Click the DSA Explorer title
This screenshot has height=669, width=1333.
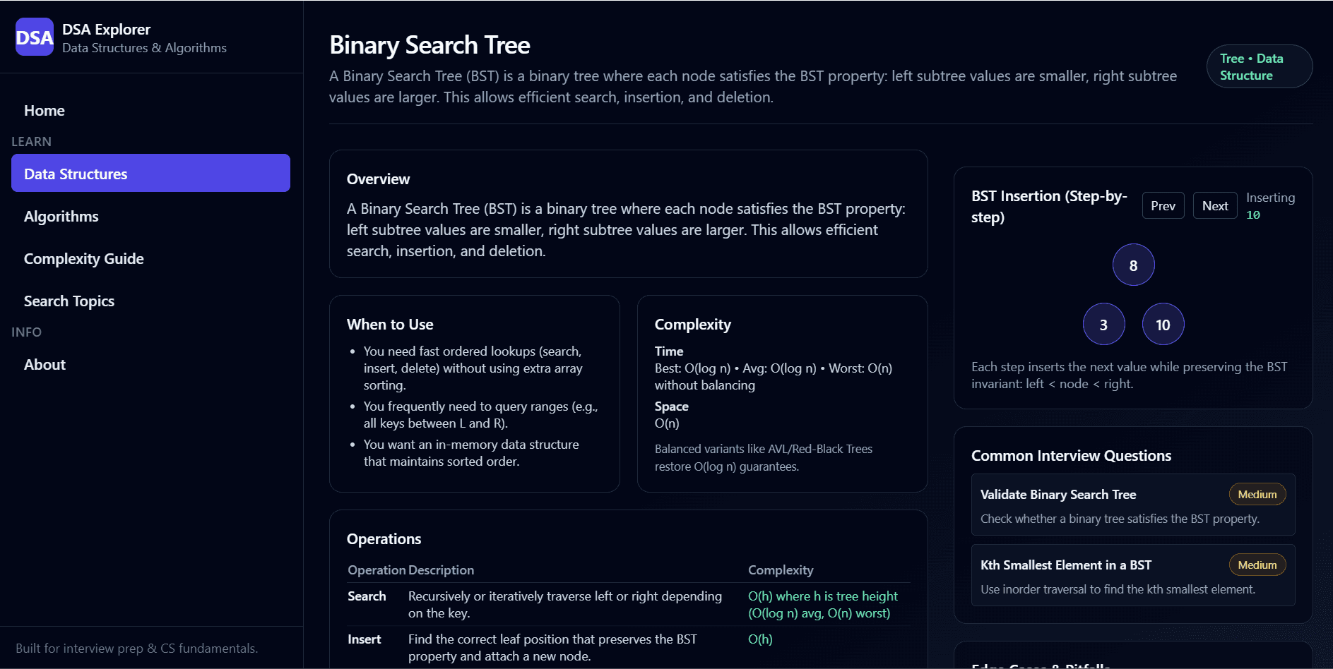pos(106,30)
